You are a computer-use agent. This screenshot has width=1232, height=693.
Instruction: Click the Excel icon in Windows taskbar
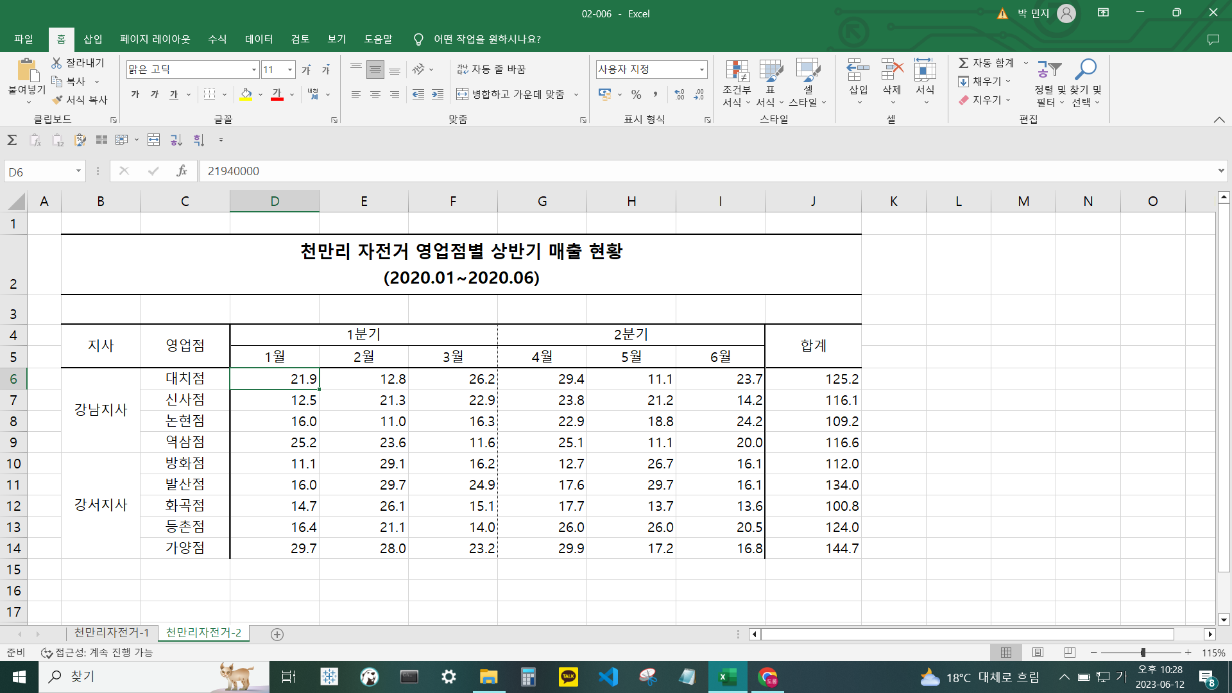[727, 677]
